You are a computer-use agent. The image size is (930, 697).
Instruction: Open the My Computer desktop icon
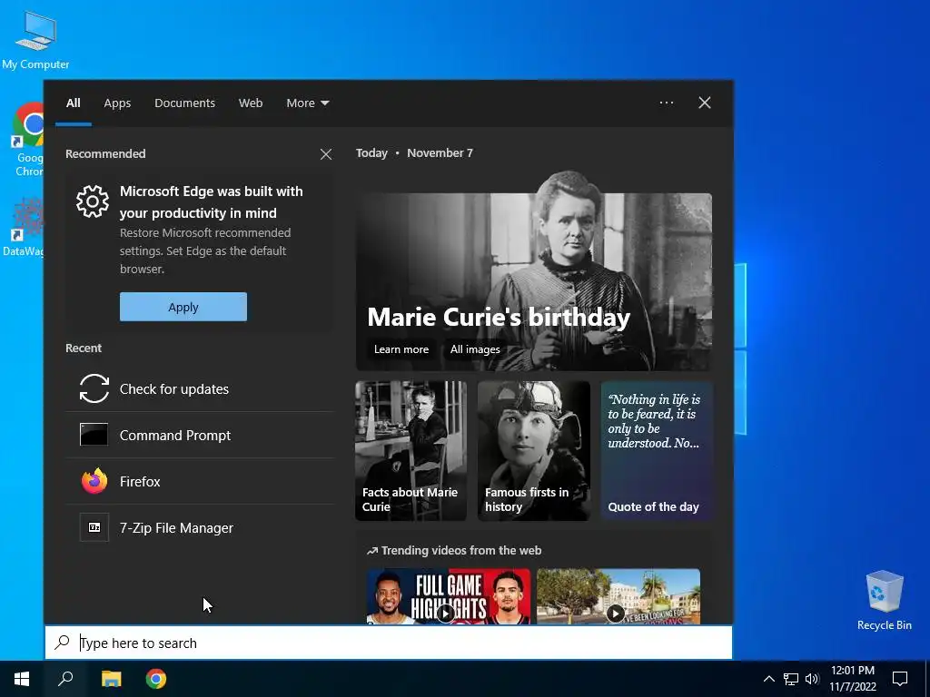click(x=35, y=40)
